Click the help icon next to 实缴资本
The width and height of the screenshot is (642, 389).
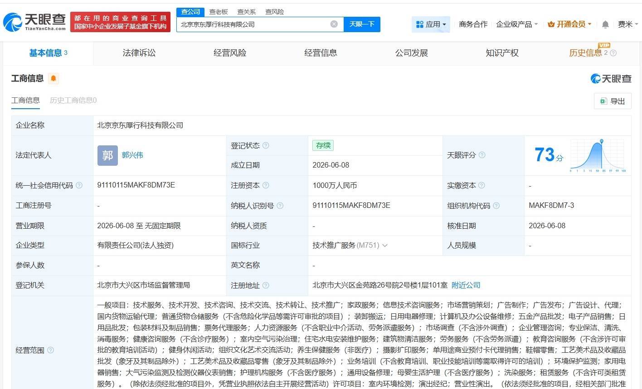[x=482, y=185]
